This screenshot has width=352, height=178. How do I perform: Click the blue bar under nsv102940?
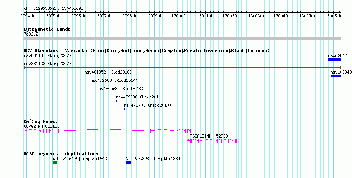pos(336,76)
